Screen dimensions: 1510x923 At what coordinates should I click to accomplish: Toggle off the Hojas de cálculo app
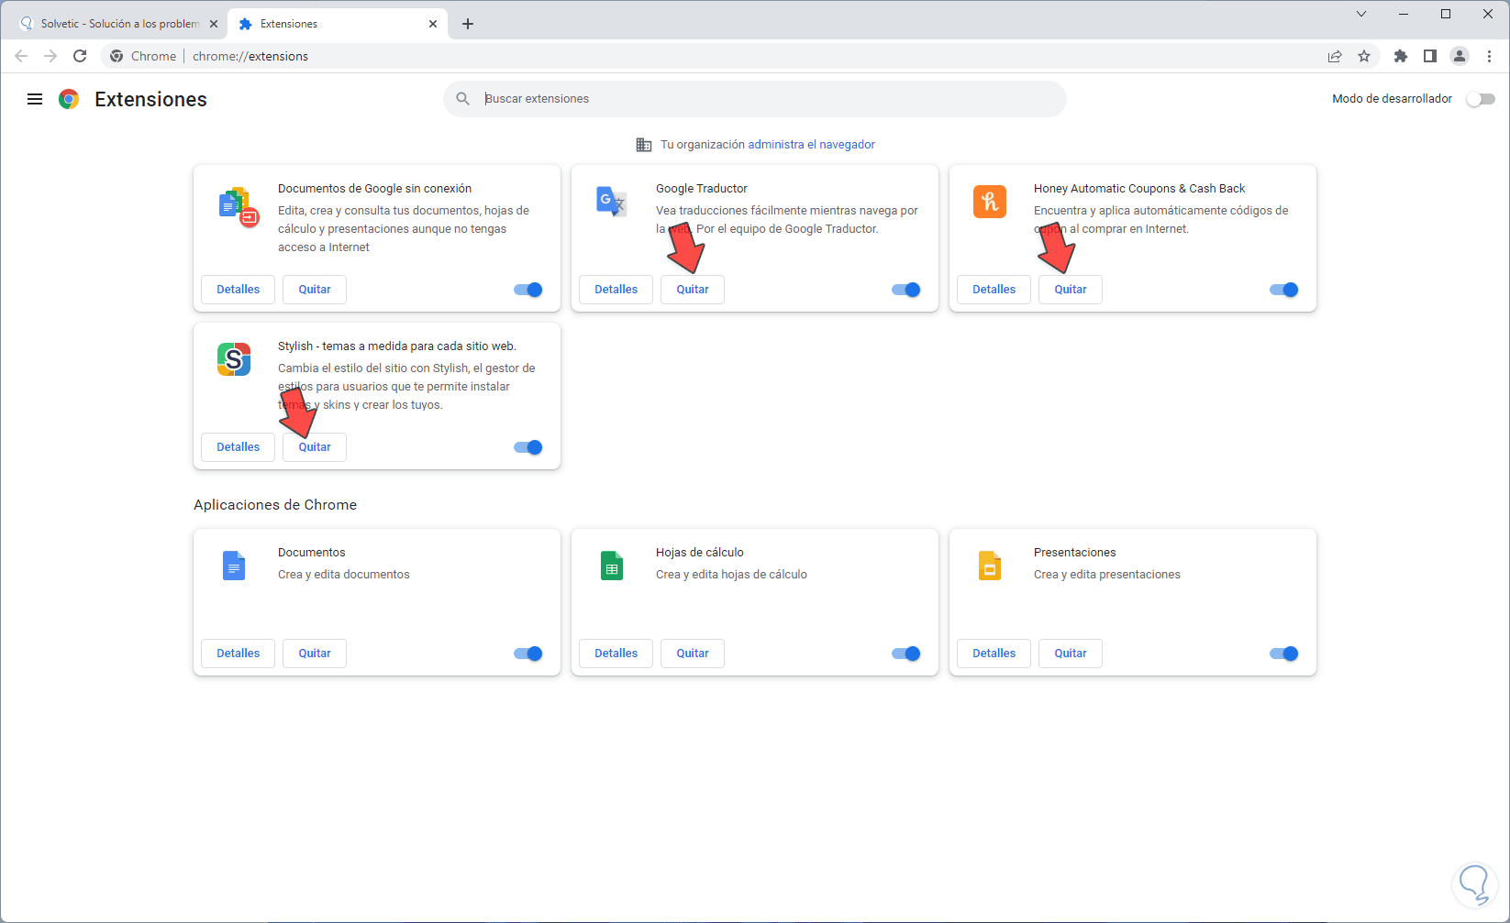click(x=906, y=654)
